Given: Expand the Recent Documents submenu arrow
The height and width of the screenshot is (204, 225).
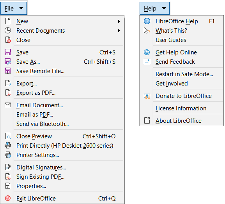Looking at the screenshot, I should (x=119, y=31).
